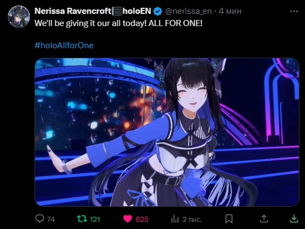Open the tweet's video media

167,132
